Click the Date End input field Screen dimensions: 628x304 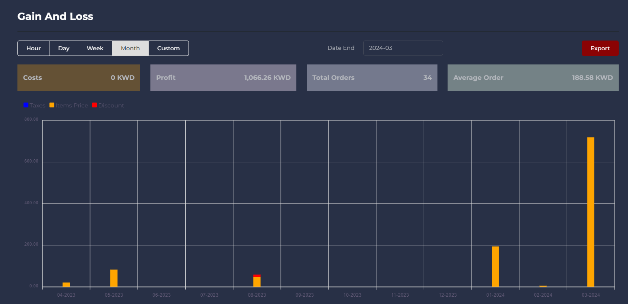click(x=403, y=48)
